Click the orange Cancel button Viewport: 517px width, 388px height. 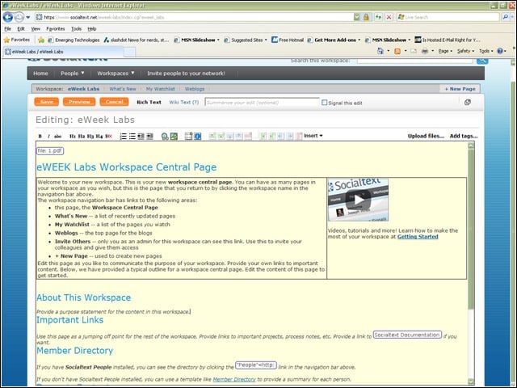coord(114,102)
